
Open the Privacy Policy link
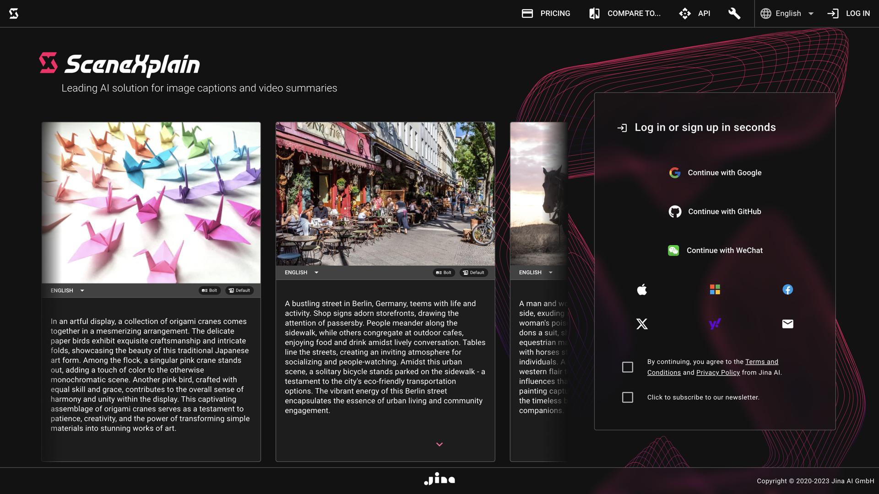click(717, 372)
